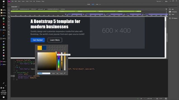Click the Get Started button
Screen dimensions: 179x100
[37, 40]
